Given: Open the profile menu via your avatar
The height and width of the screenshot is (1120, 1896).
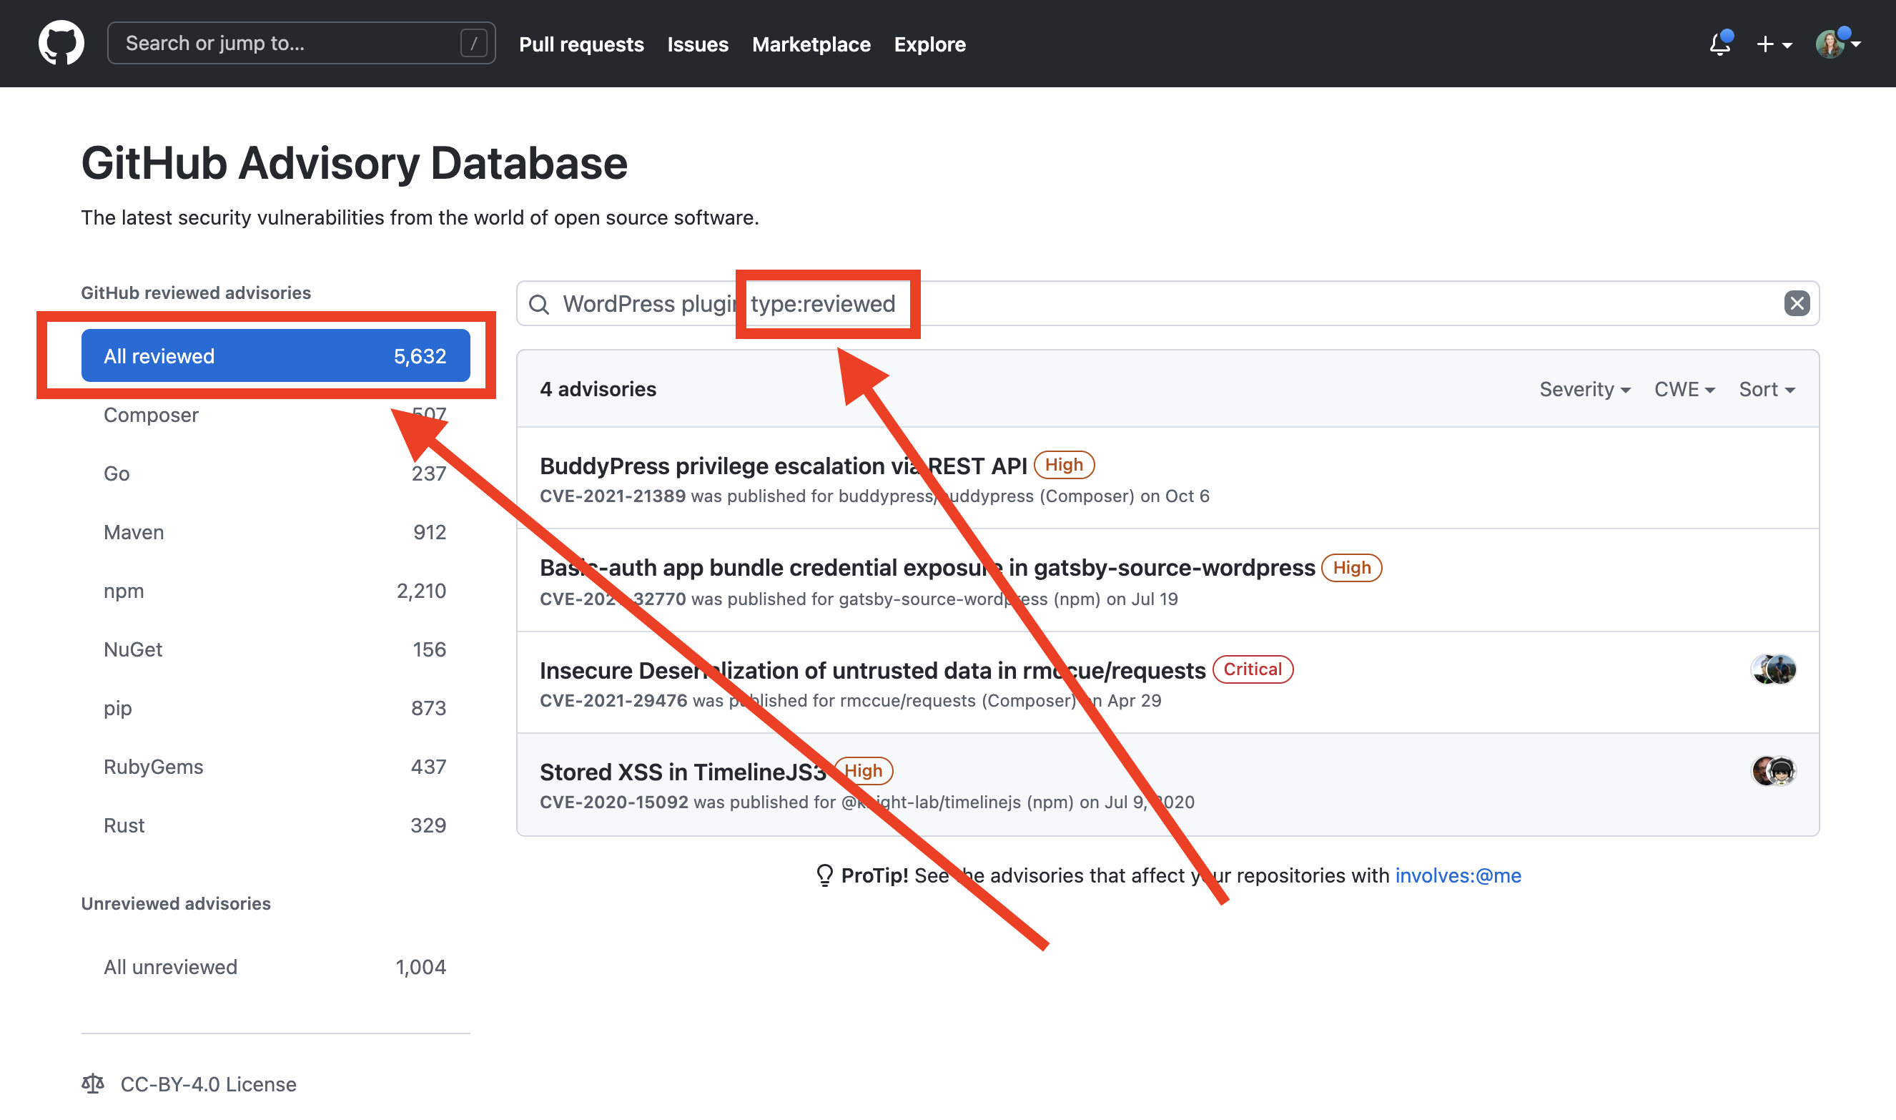Looking at the screenshot, I should [x=1835, y=43].
